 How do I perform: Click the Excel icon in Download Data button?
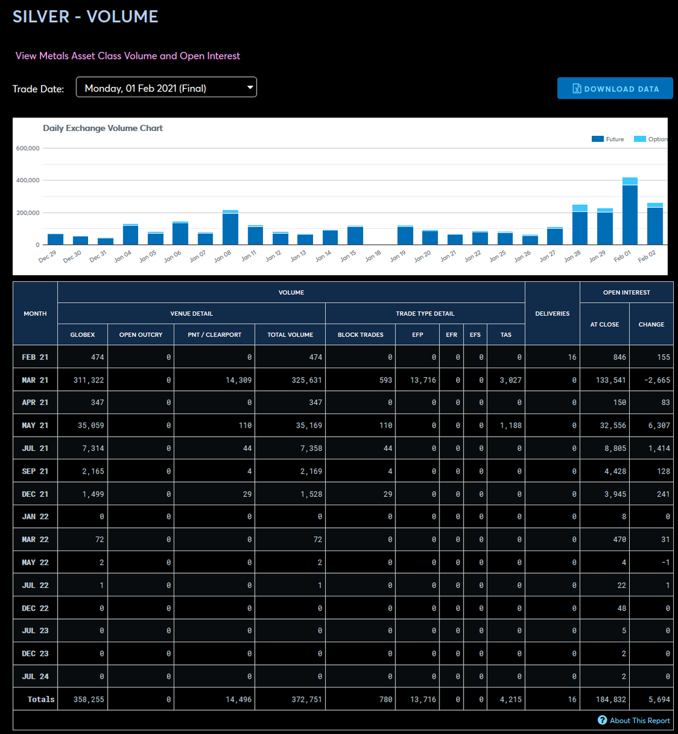point(576,89)
